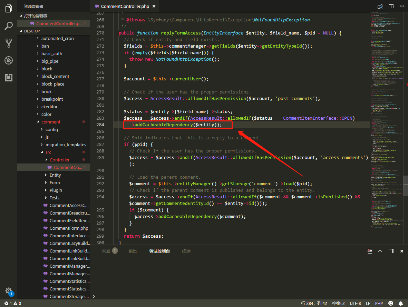Maximize the bottom panel with the chevron
408x307 pixels.
(380, 251)
